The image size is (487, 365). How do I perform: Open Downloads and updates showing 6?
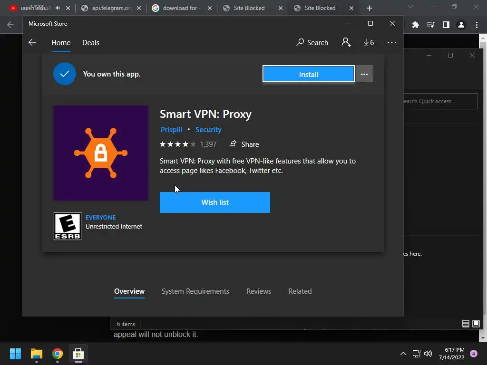pyautogui.click(x=369, y=42)
